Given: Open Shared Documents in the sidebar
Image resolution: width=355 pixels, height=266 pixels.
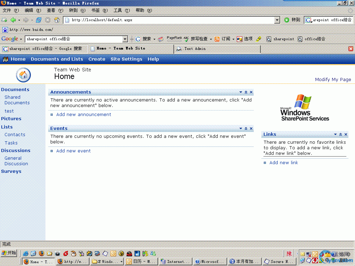Looking at the screenshot, I should pyautogui.click(x=17, y=100).
